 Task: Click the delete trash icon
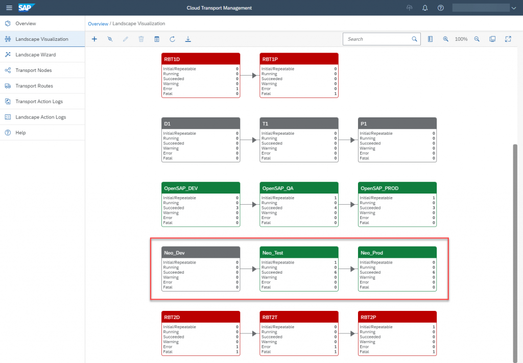point(141,39)
